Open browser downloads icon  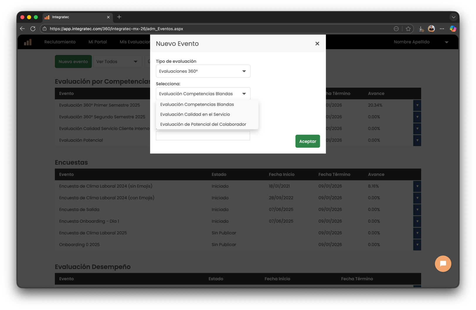point(421,29)
